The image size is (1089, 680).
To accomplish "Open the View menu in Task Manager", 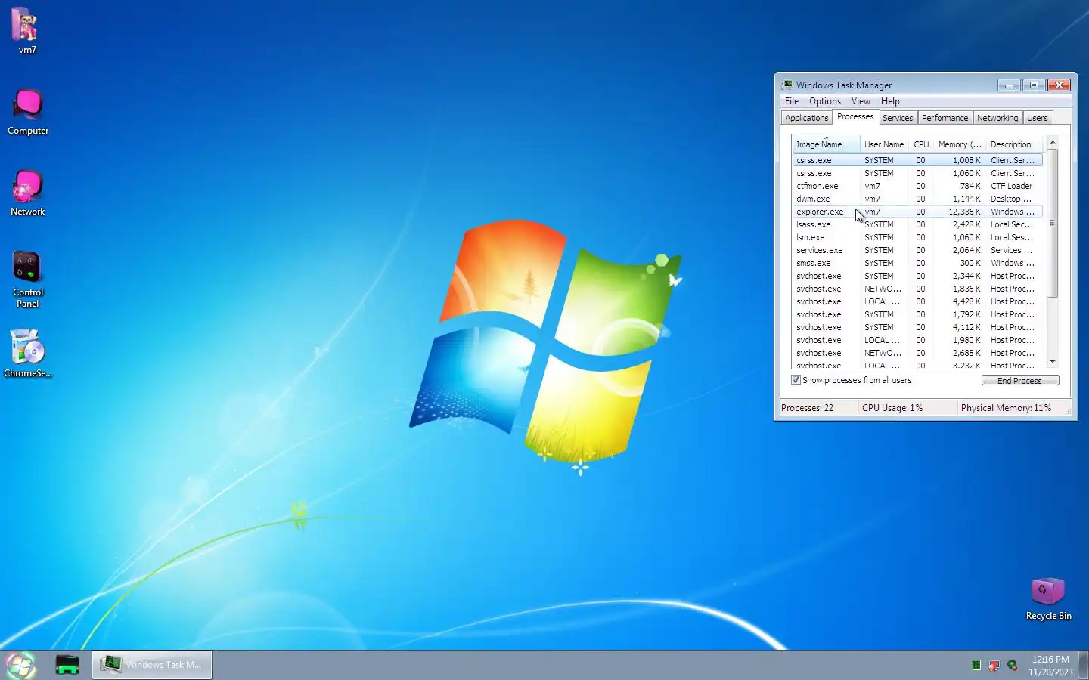I will click(861, 101).
